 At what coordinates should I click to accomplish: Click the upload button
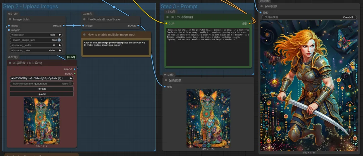point(42,94)
